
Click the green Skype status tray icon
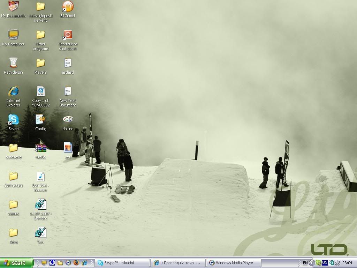pos(319,263)
